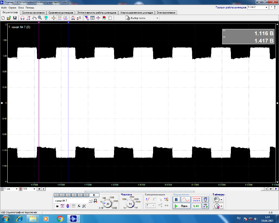Viewport: 279px width, 223px height.
Task: Click the pause button in Управление
Action: click(176, 200)
